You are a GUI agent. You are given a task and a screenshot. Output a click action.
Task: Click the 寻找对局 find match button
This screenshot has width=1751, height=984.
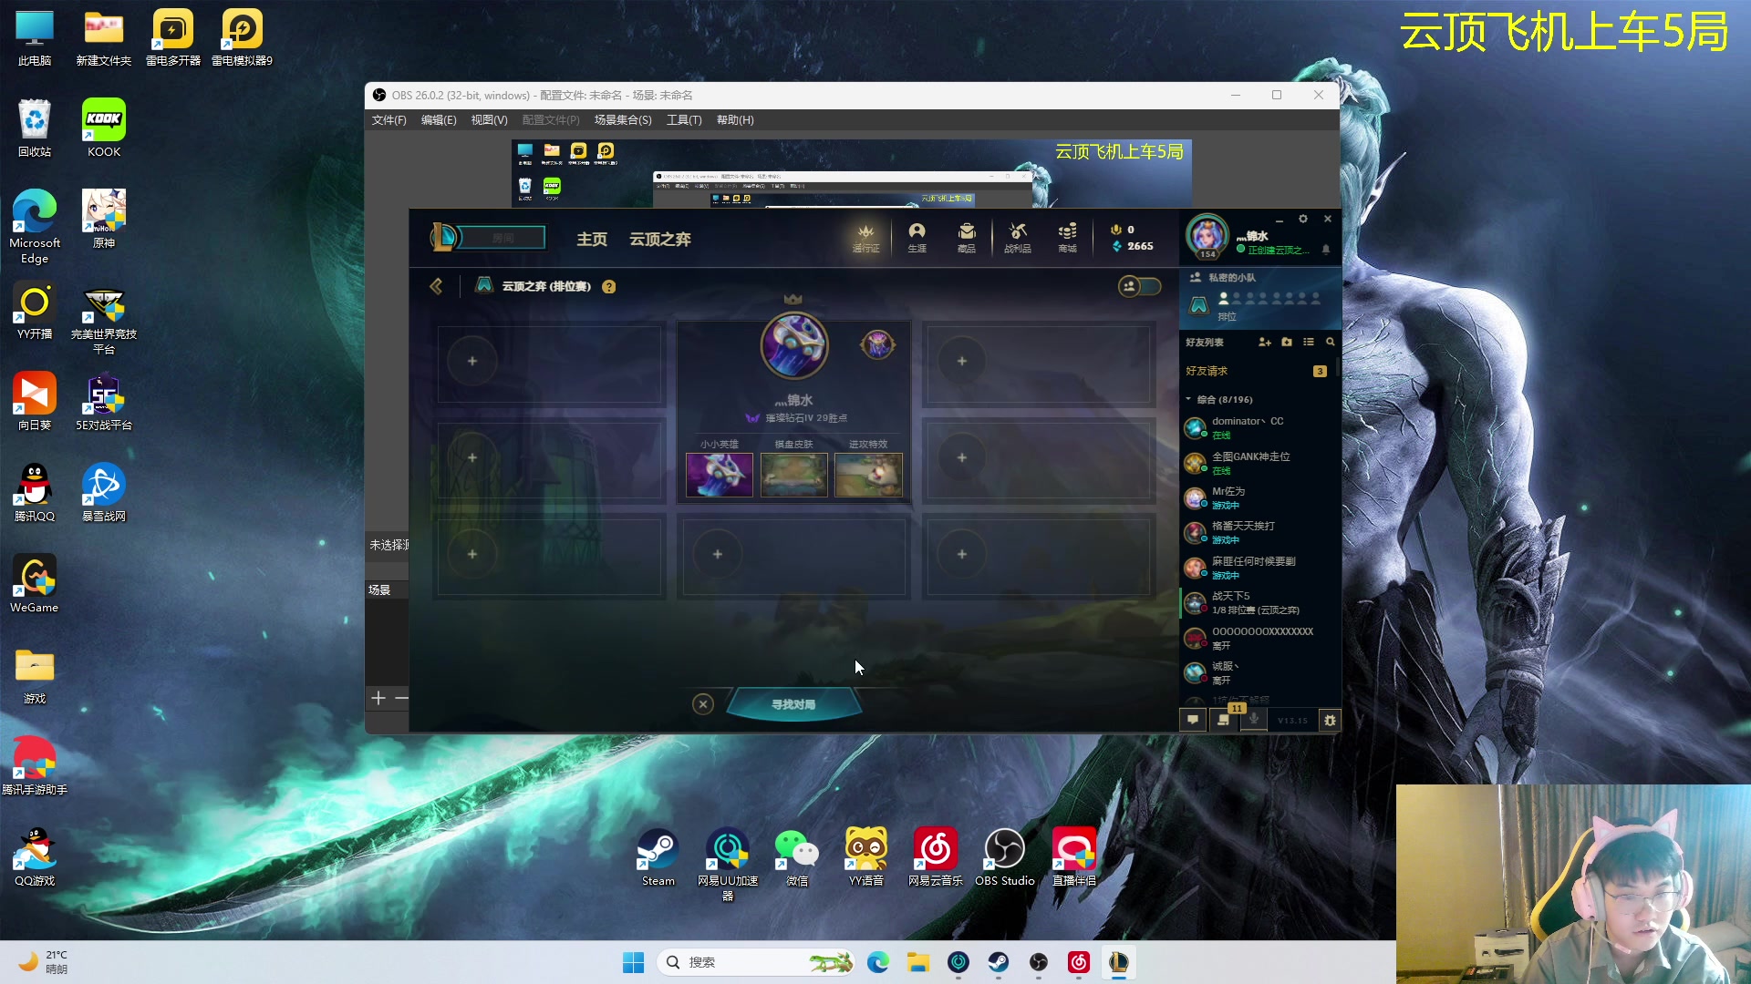[793, 704]
